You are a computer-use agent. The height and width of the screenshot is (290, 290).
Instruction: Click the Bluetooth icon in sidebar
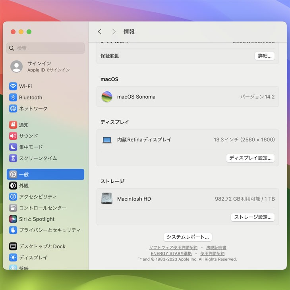point(13,97)
